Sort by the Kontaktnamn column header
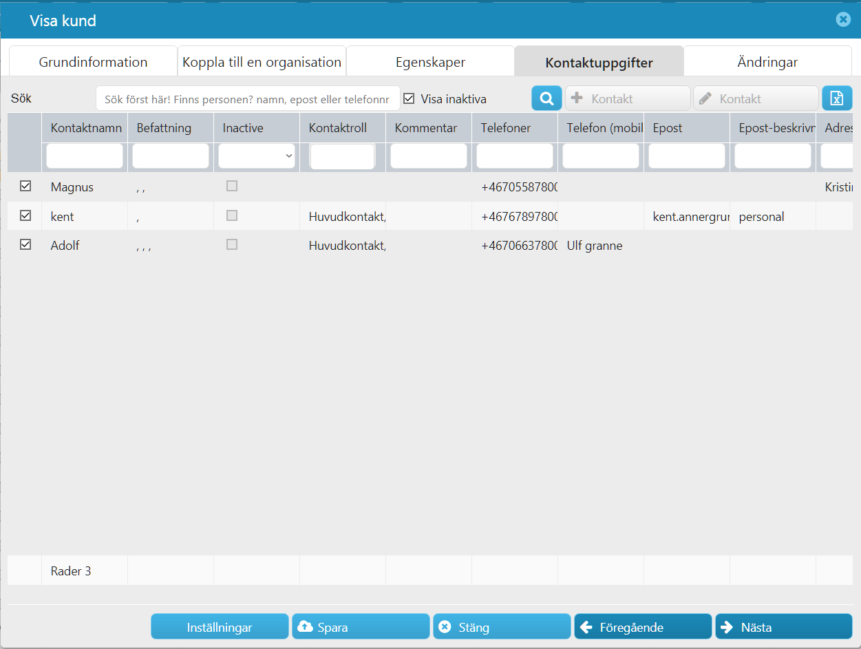The height and width of the screenshot is (649, 861). (x=86, y=128)
